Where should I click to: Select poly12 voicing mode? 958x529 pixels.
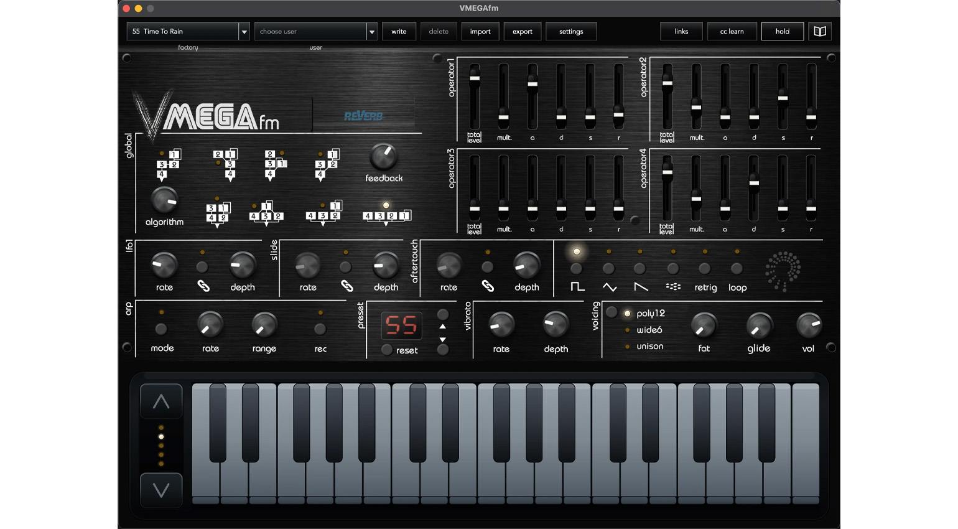tap(650, 313)
